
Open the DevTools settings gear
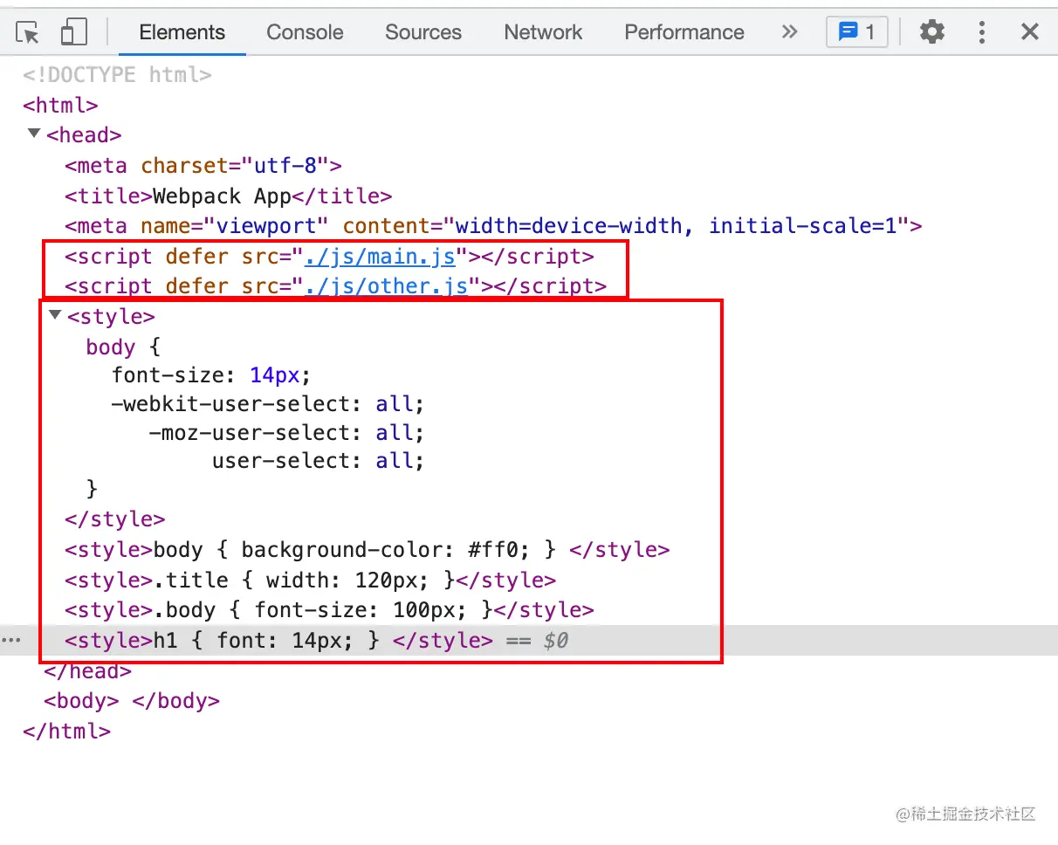[932, 32]
